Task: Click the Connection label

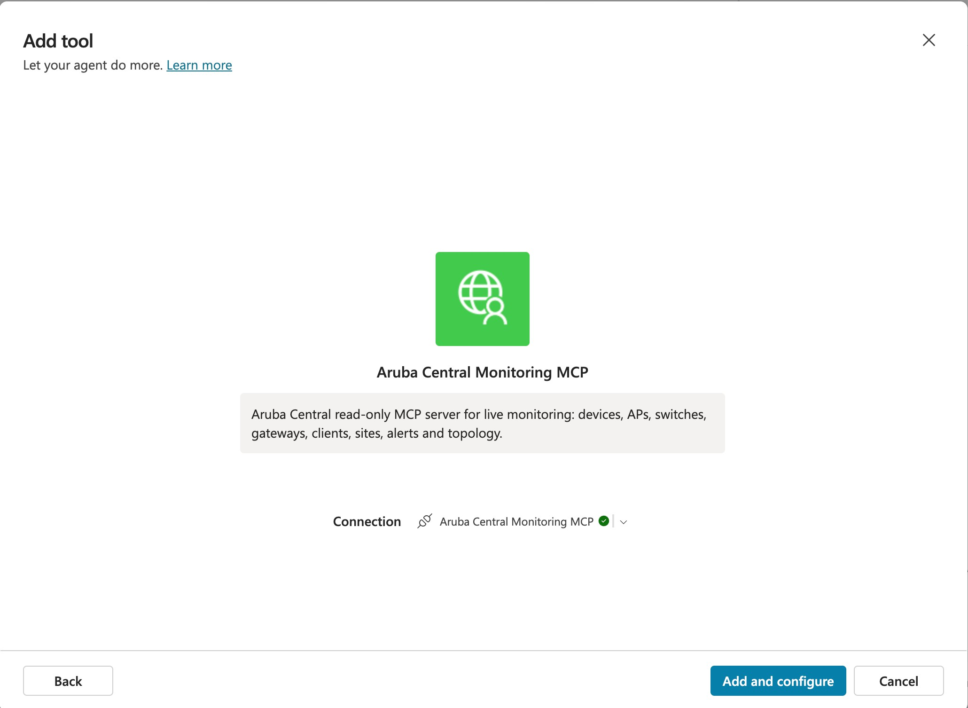Action: (x=367, y=521)
